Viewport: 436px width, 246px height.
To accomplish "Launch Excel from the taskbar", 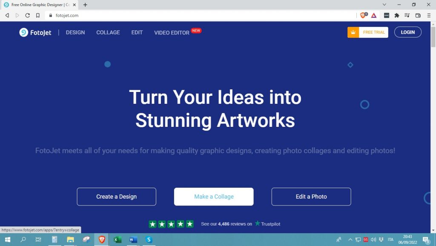I will pyautogui.click(x=118, y=240).
